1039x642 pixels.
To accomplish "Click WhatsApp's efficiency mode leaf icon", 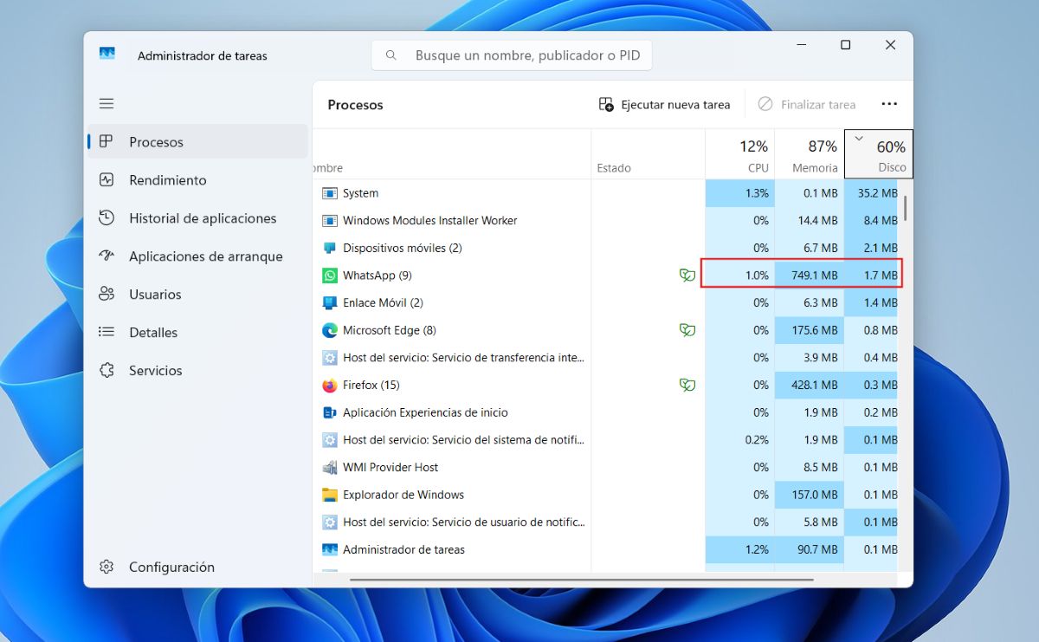I will click(687, 276).
